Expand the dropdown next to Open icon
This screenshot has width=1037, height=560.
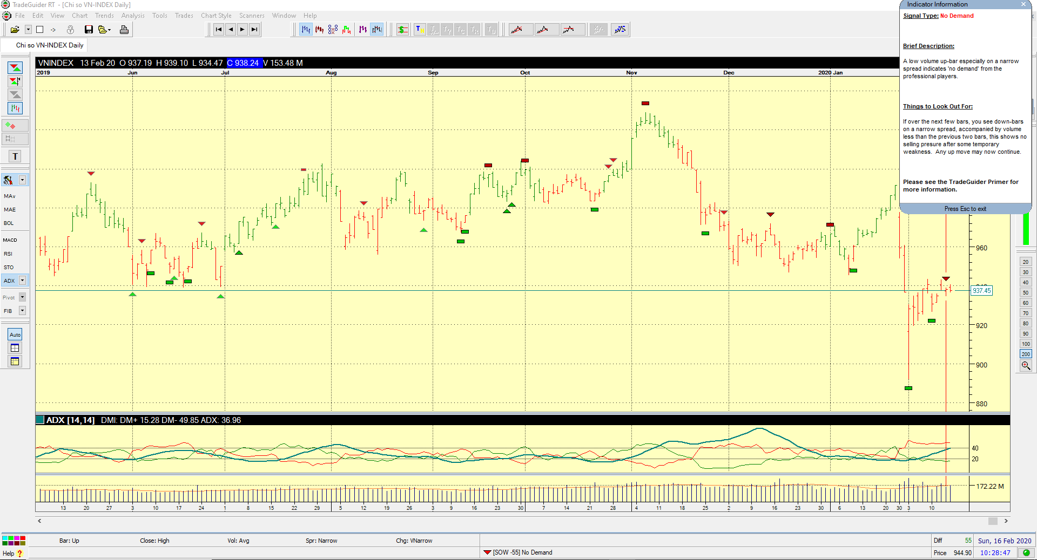click(28, 30)
